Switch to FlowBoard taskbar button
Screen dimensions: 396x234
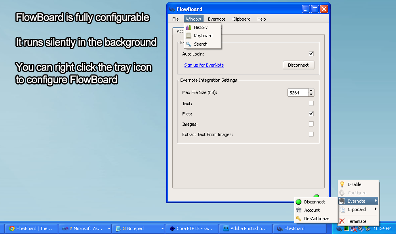click(x=299, y=228)
